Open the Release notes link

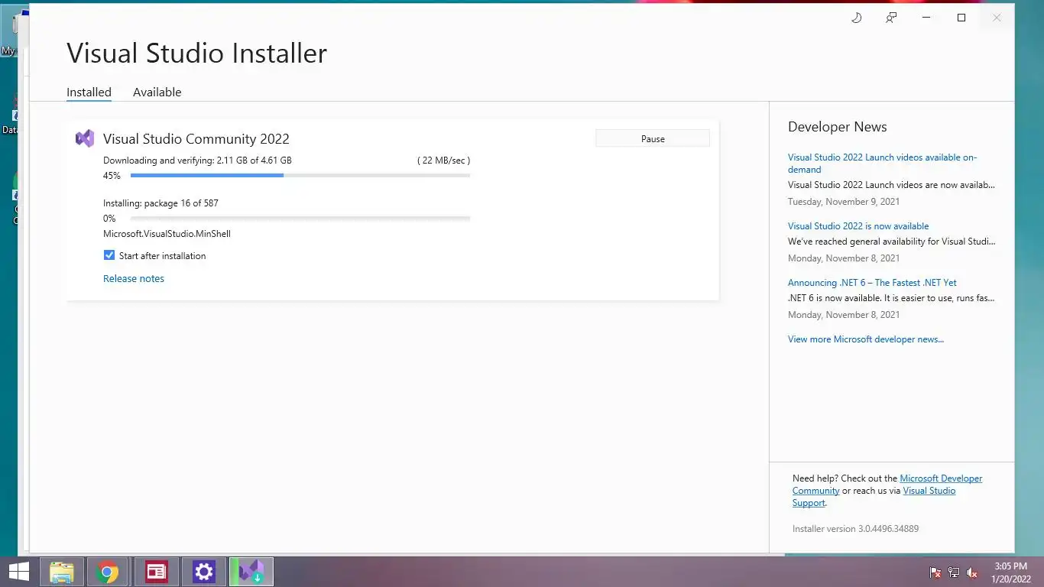click(x=134, y=278)
